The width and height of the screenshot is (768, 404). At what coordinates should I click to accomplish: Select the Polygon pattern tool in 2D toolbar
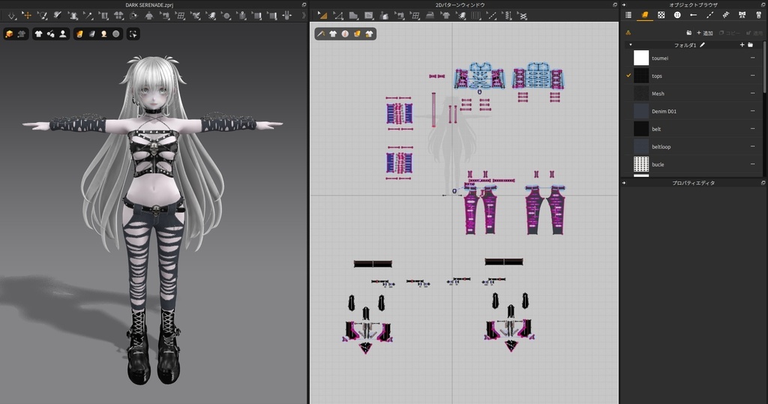tap(353, 16)
